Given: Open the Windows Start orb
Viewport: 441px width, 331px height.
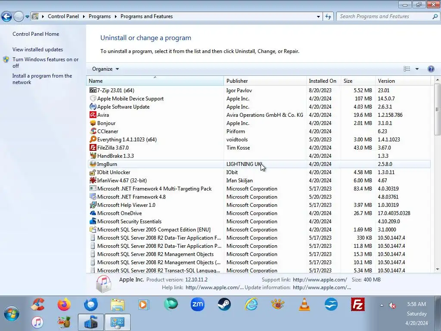Looking at the screenshot, I should [12, 313].
